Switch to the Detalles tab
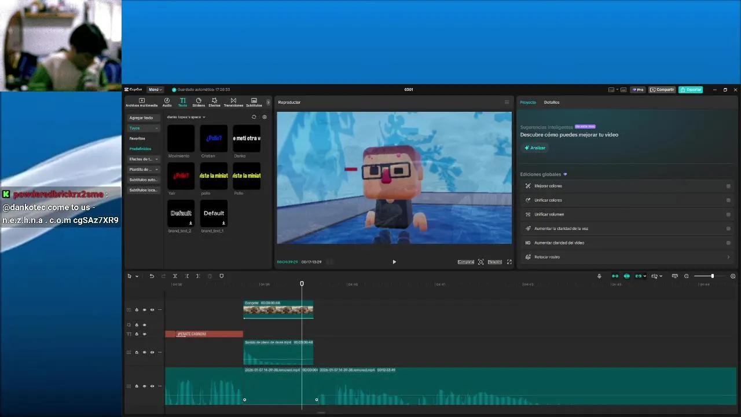The height and width of the screenshot is (417, 741). pyautogui.click(x=552, y=103)
